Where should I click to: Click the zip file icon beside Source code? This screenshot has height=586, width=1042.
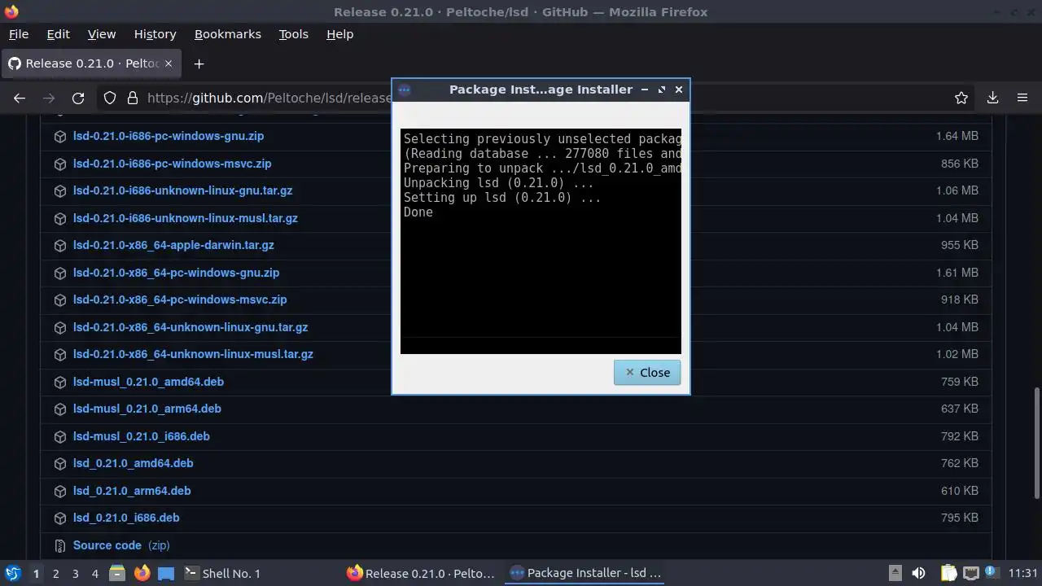click(x=59, y=546)
